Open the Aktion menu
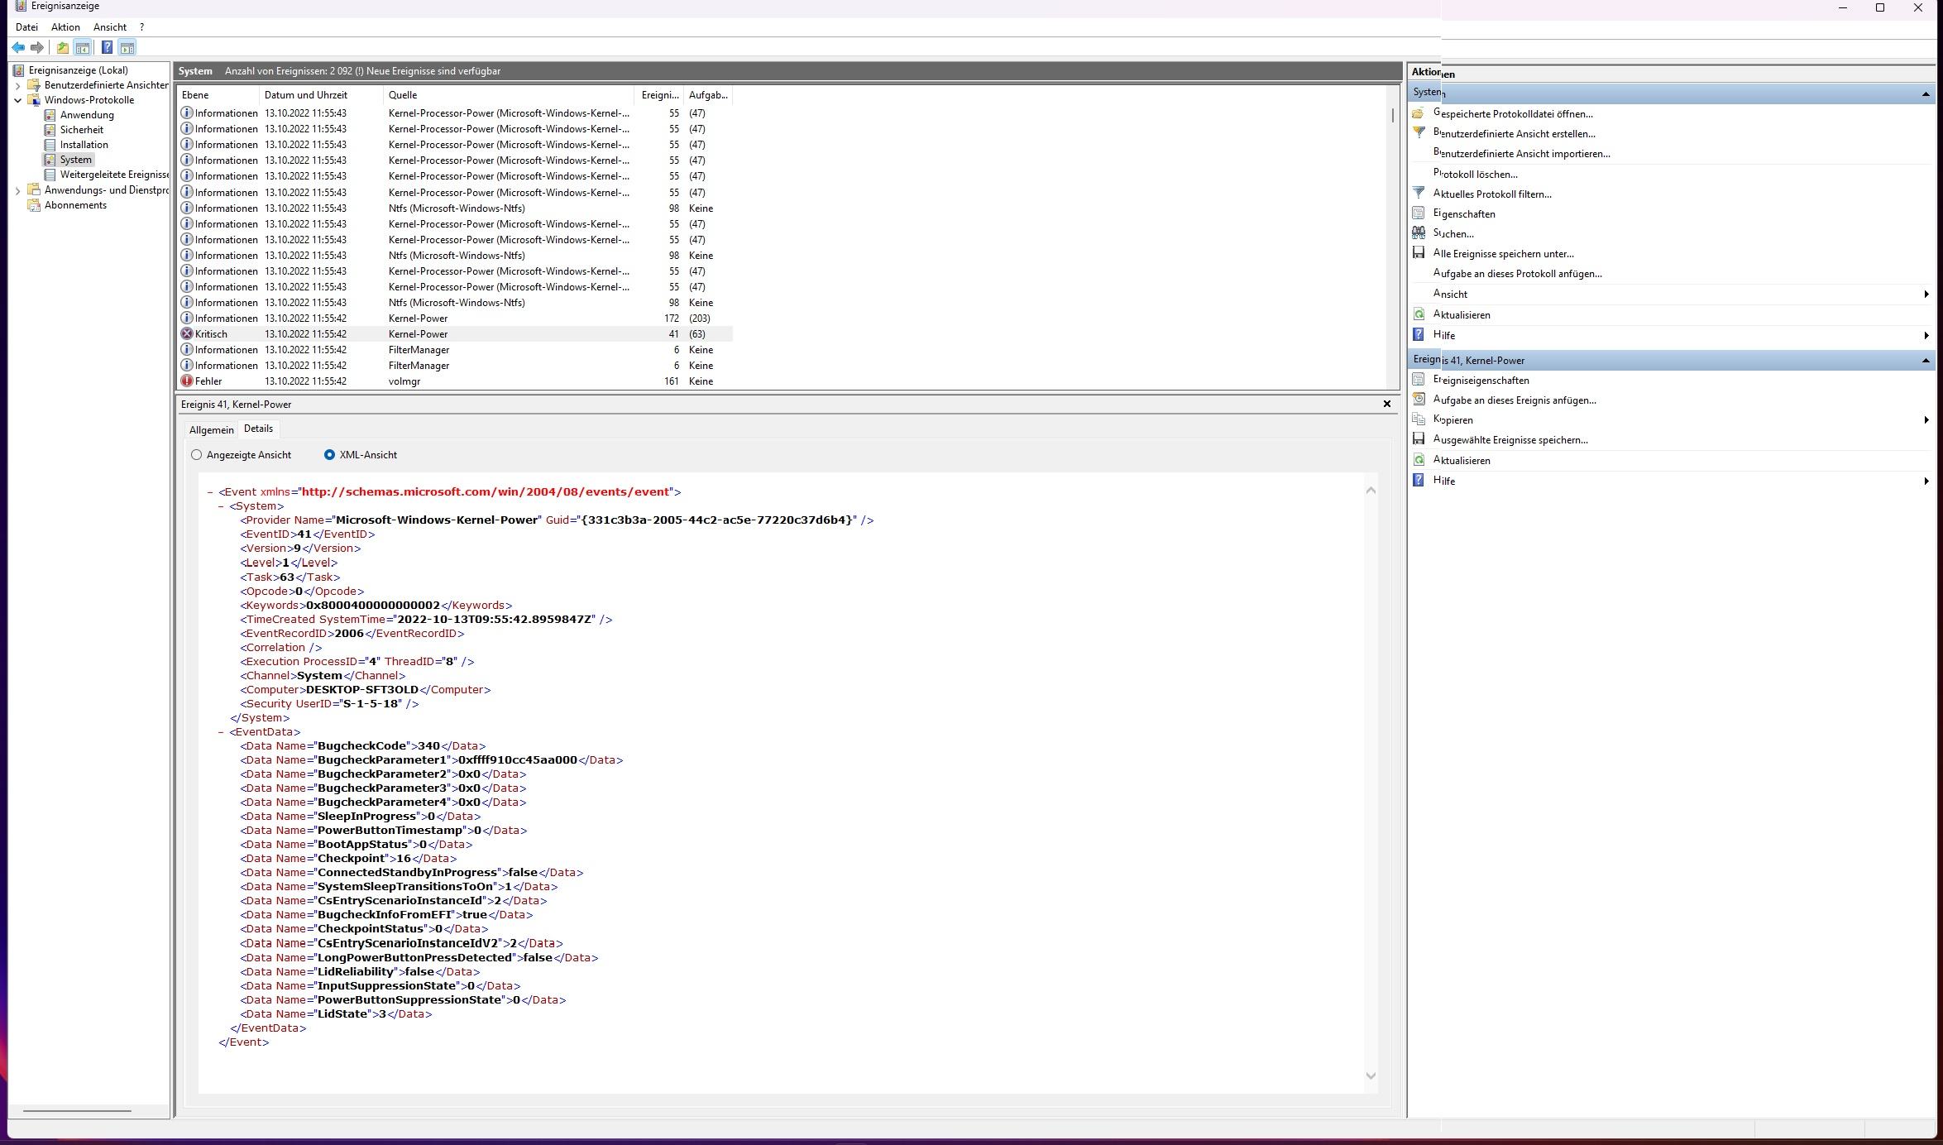The image size is (1943, 1145). click(x=65, y=27)
